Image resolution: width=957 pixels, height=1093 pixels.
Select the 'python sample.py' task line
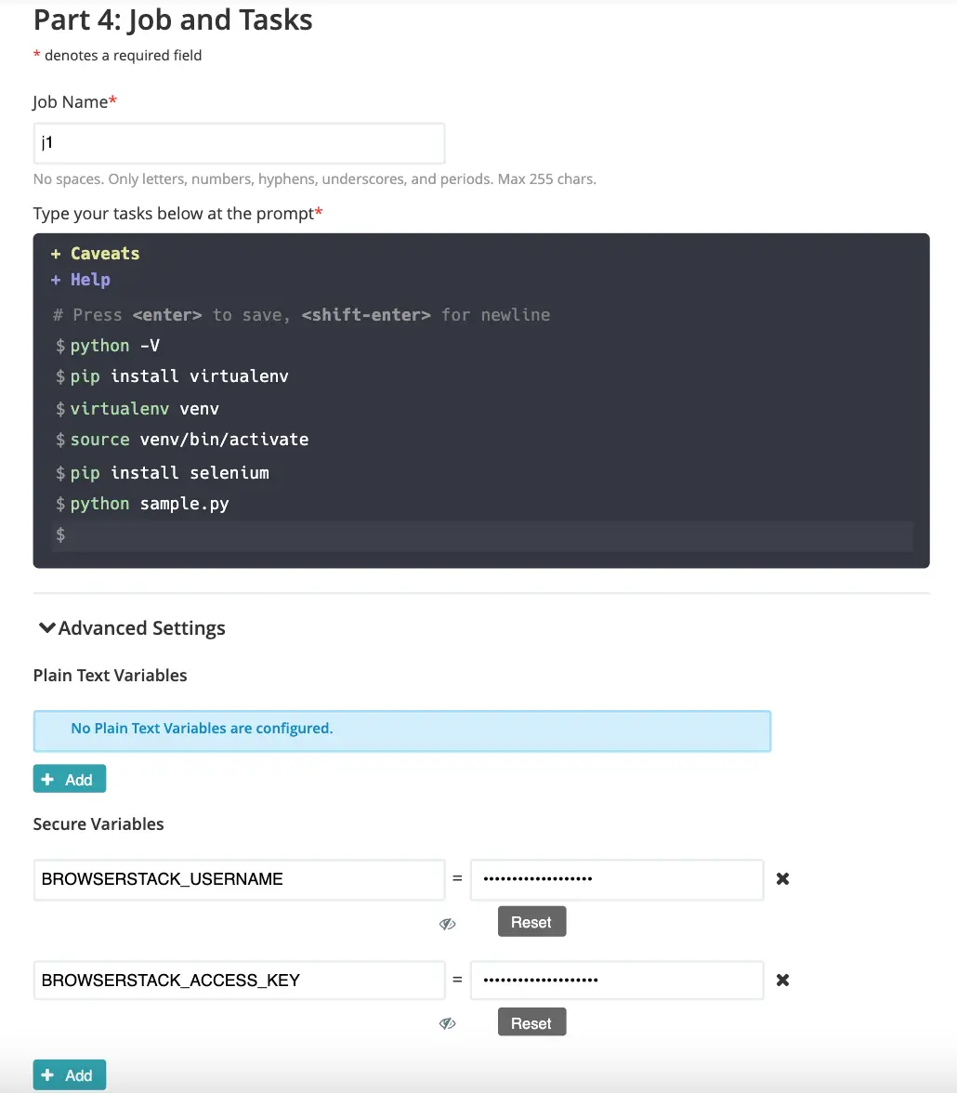(150, 504)
